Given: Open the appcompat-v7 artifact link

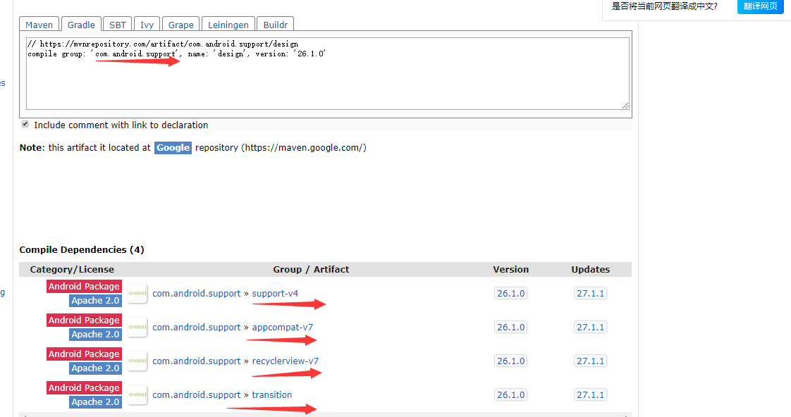Looking at the screenshot, I should tap(283, 328).
